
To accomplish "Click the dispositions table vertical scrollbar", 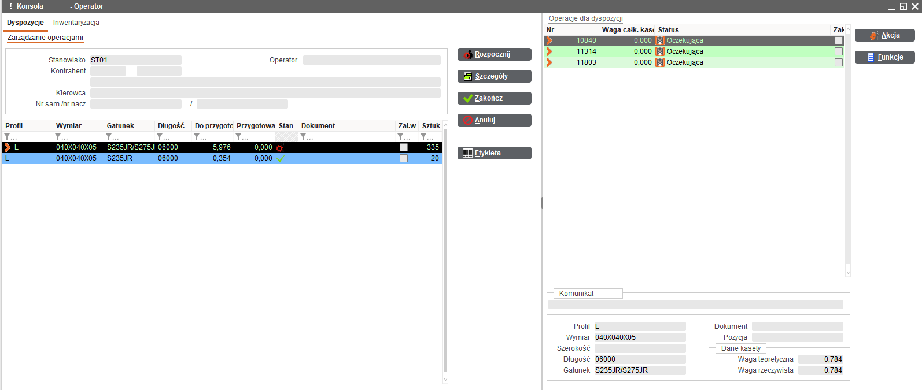I will pyautogui.click(x=445, y=254).
